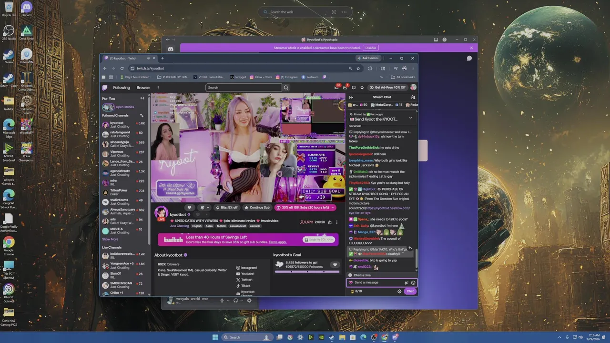Open Chrome extensions puzzle icon
610x343 pixels.
(370, 68)
